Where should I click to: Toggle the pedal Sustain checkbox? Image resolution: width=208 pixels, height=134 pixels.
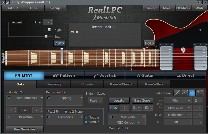[x=86, y=122]
